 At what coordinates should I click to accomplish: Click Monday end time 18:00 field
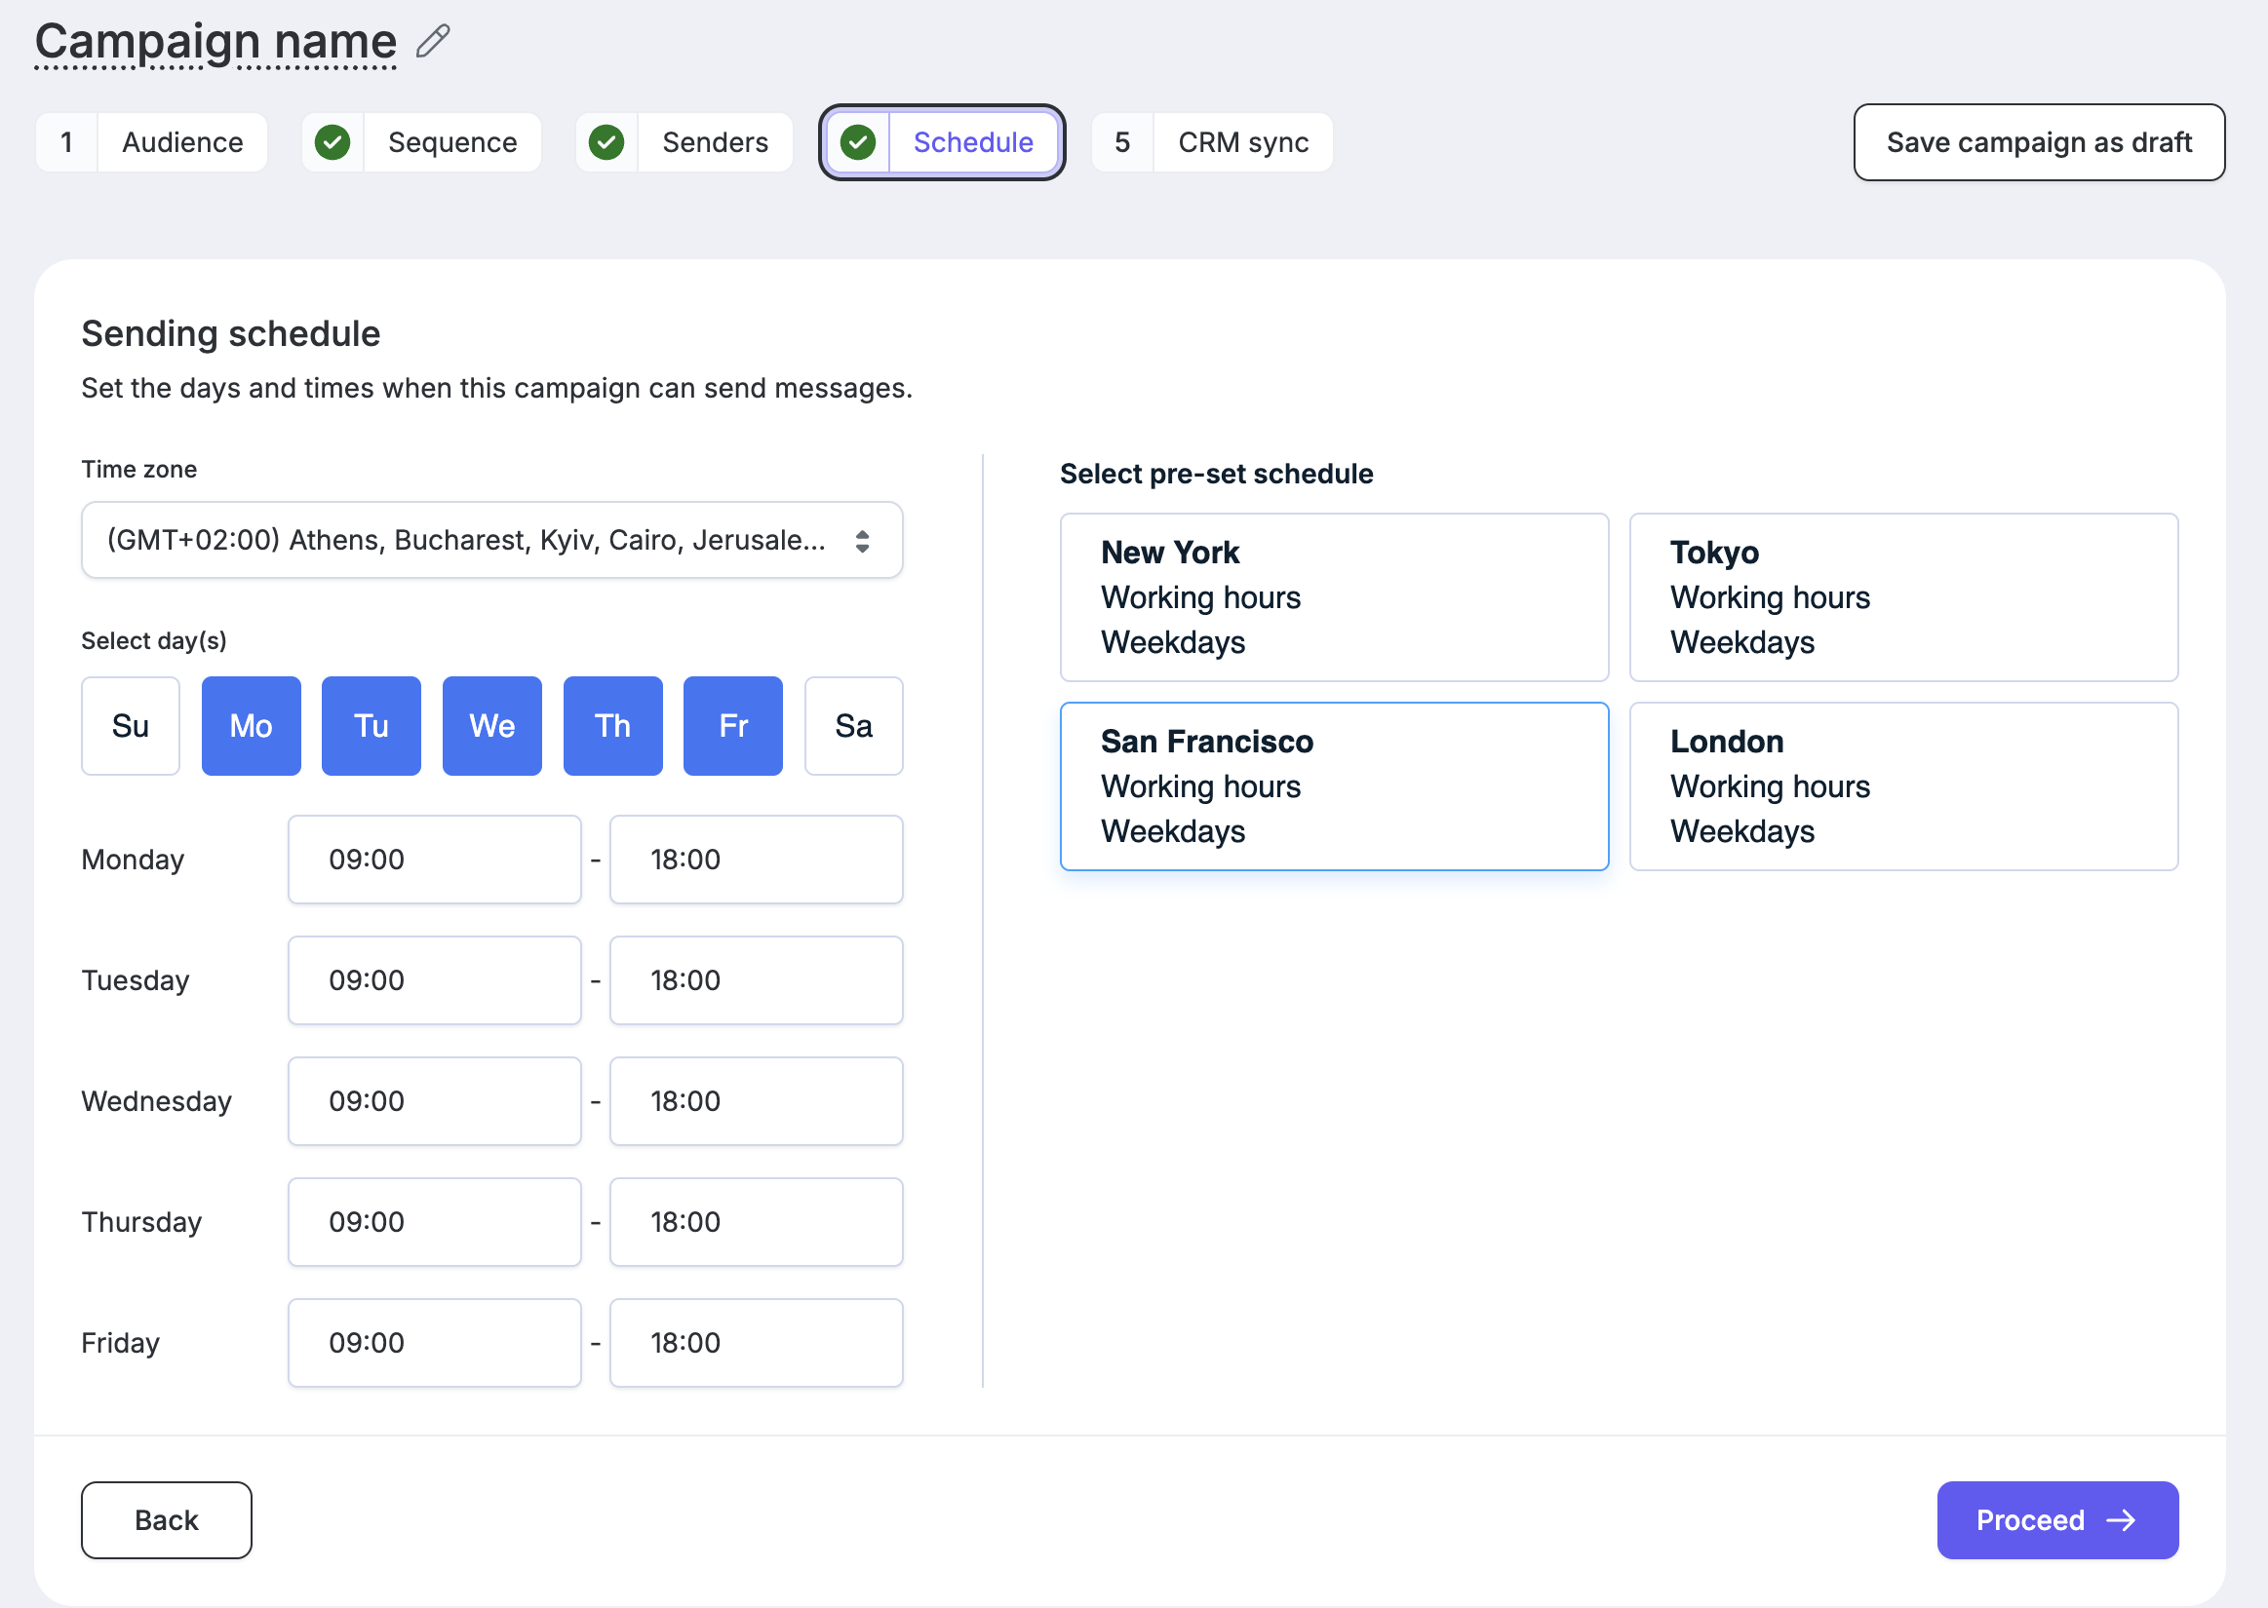(757, 860)
